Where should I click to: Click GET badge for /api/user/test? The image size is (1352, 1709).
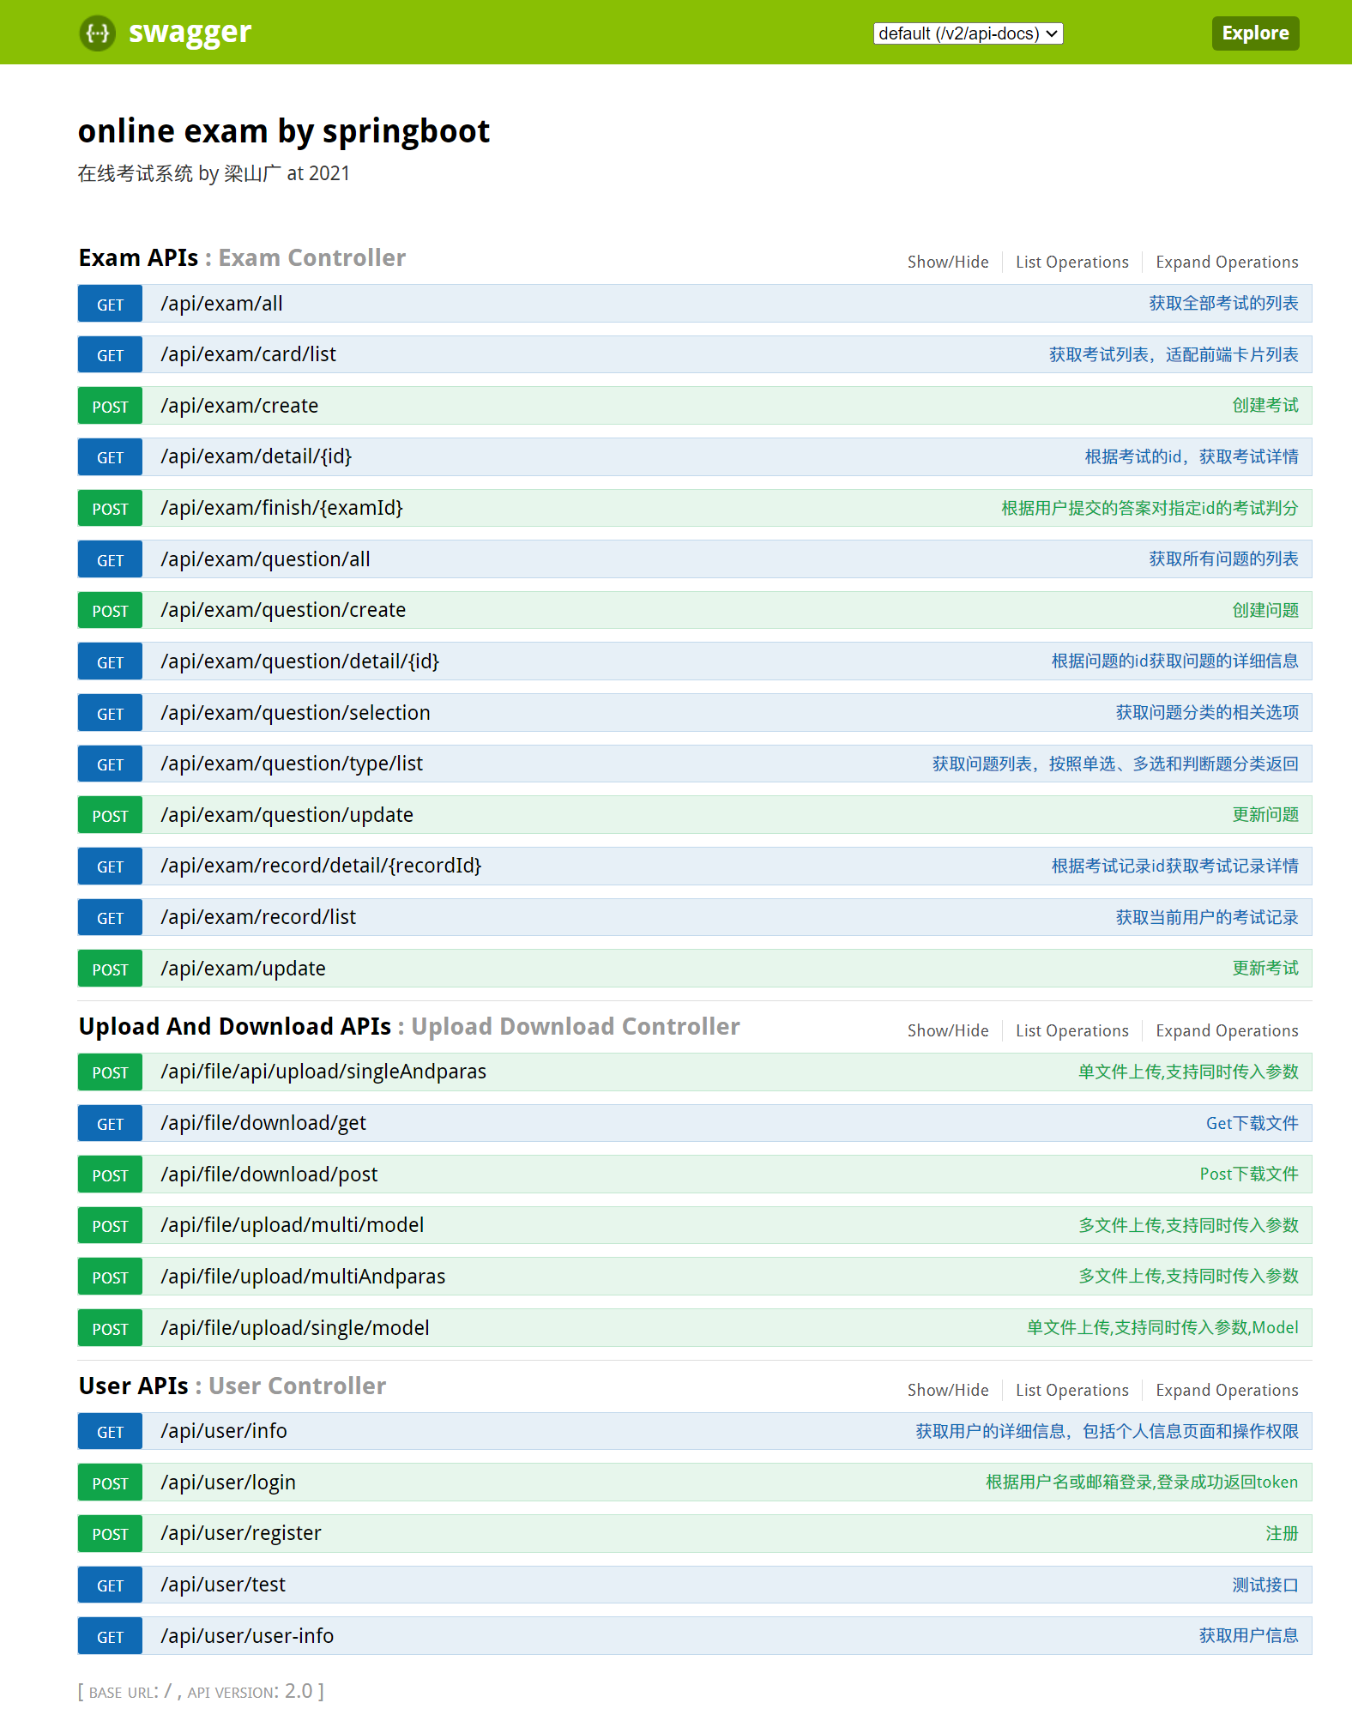click(110, 1585)
